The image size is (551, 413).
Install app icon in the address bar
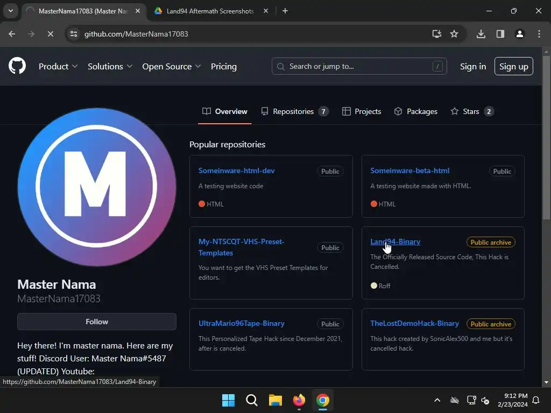coord(436,34)
